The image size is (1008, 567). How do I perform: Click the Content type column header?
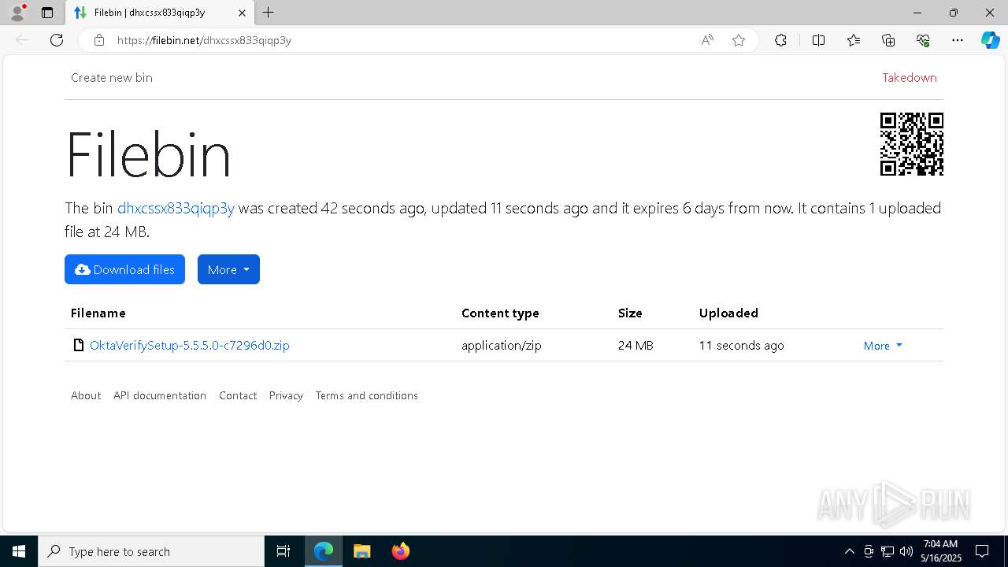[500, 313]
